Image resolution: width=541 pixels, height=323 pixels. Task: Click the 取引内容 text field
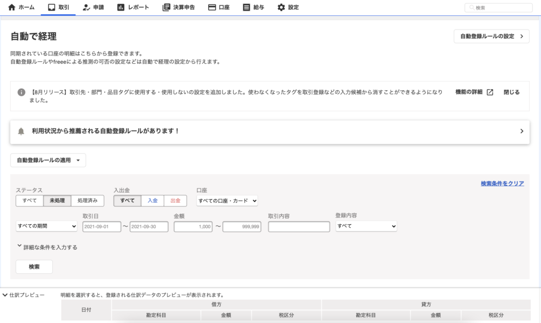pos(299,226)
